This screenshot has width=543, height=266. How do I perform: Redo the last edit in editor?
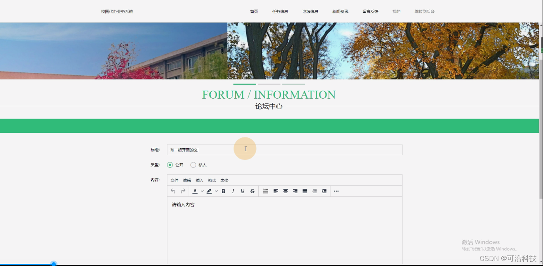(x=183, y=191)
